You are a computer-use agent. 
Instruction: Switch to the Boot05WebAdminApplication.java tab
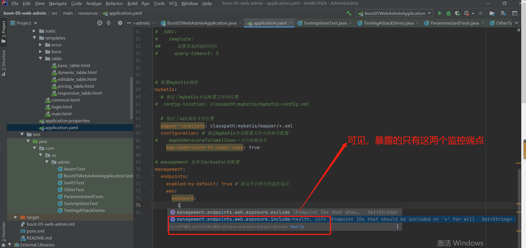coord(201,23)
